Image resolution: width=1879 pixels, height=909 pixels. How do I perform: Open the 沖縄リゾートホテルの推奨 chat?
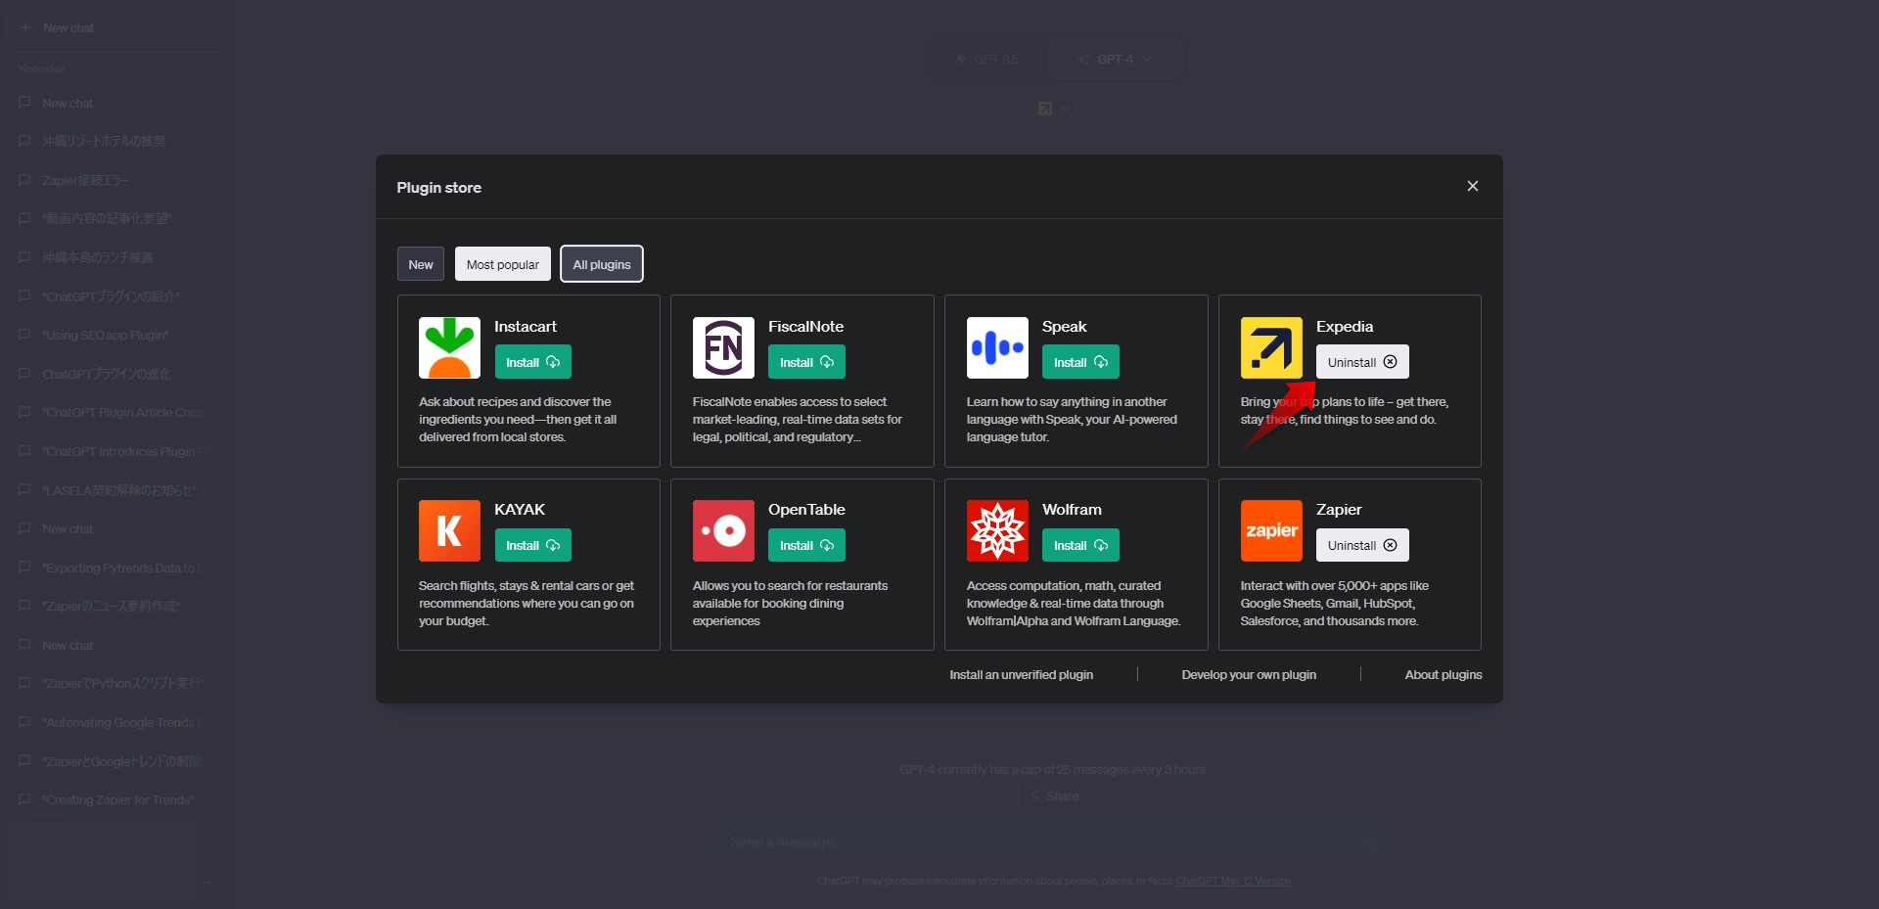tap(115, 141)
